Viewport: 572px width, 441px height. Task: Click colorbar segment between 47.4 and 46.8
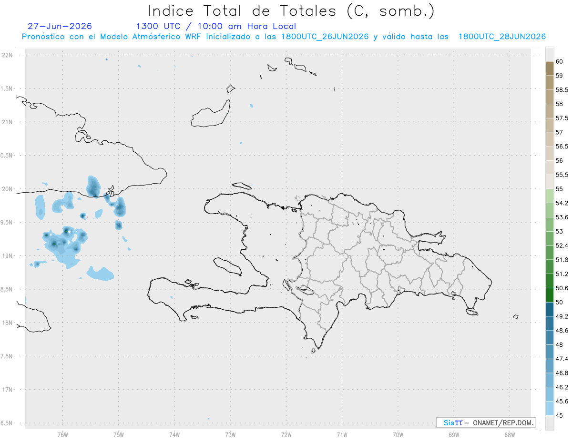(550, 366)
